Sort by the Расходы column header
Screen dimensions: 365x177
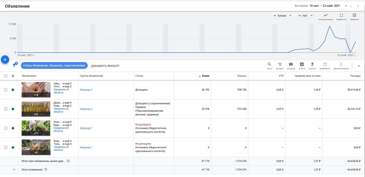(x=356, y=76)
